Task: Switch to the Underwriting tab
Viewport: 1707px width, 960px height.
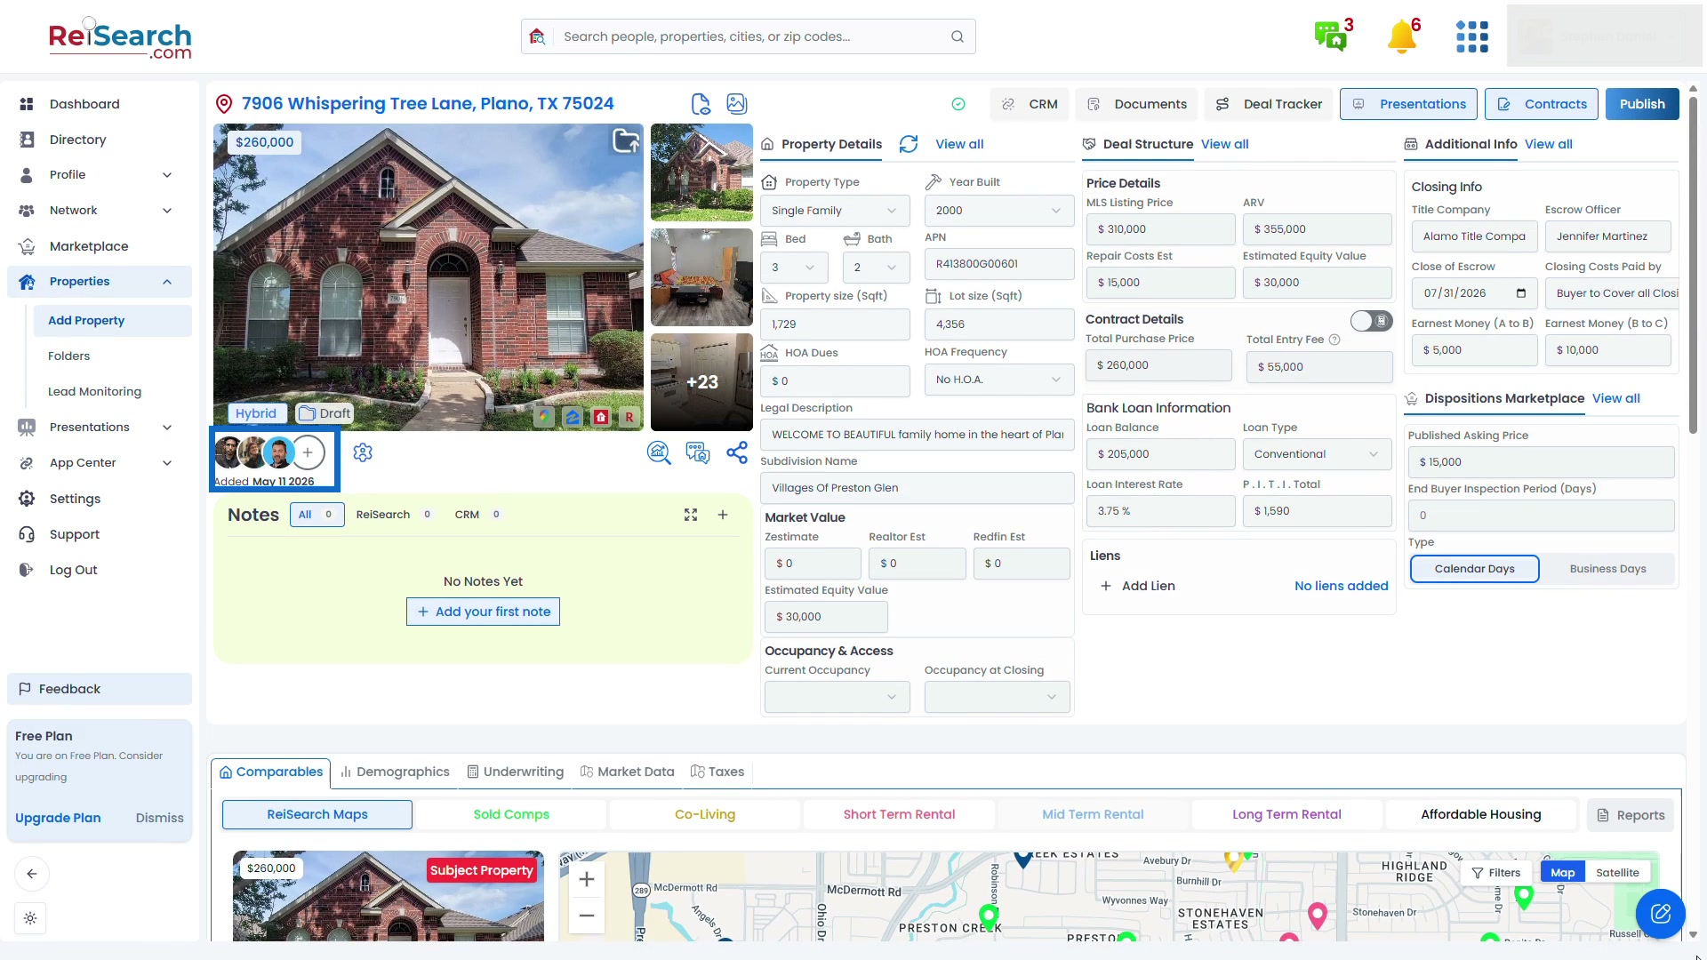Action: [516, 772]
